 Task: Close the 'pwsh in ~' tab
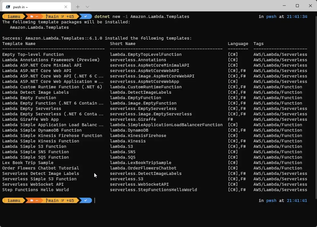66,7
